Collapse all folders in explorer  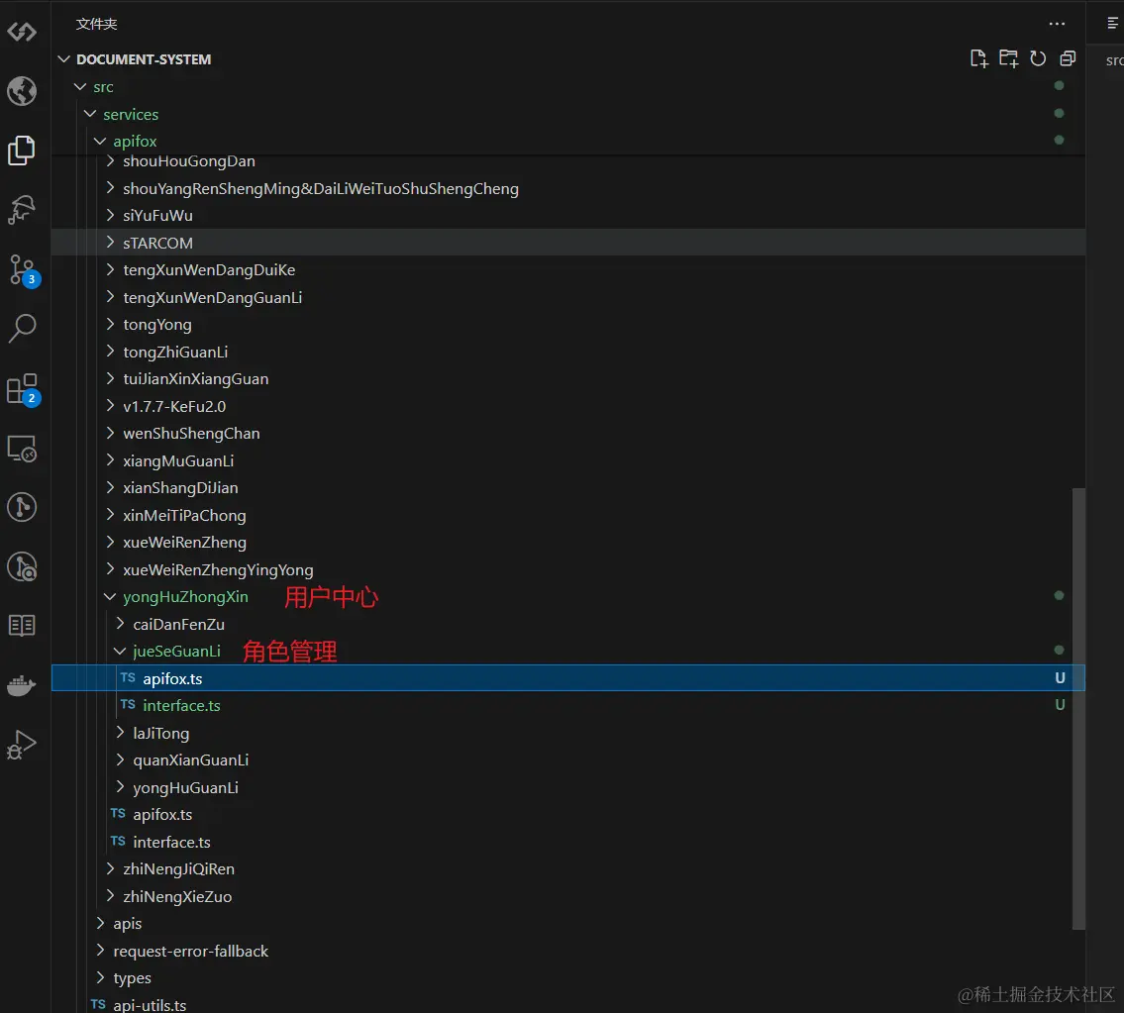(1068, 58)
